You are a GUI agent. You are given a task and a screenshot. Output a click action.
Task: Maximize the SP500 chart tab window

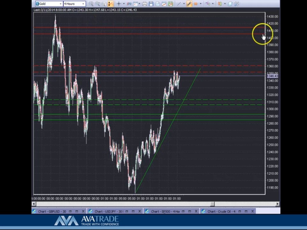(190, 211)
